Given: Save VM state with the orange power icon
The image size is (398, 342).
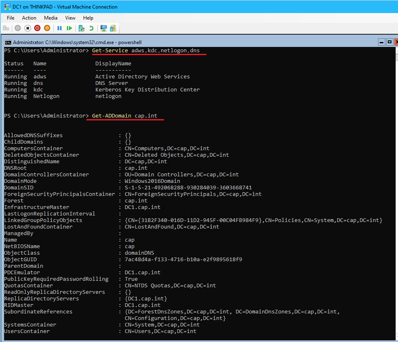Looking at the screenshot, I should click(47, 28).
